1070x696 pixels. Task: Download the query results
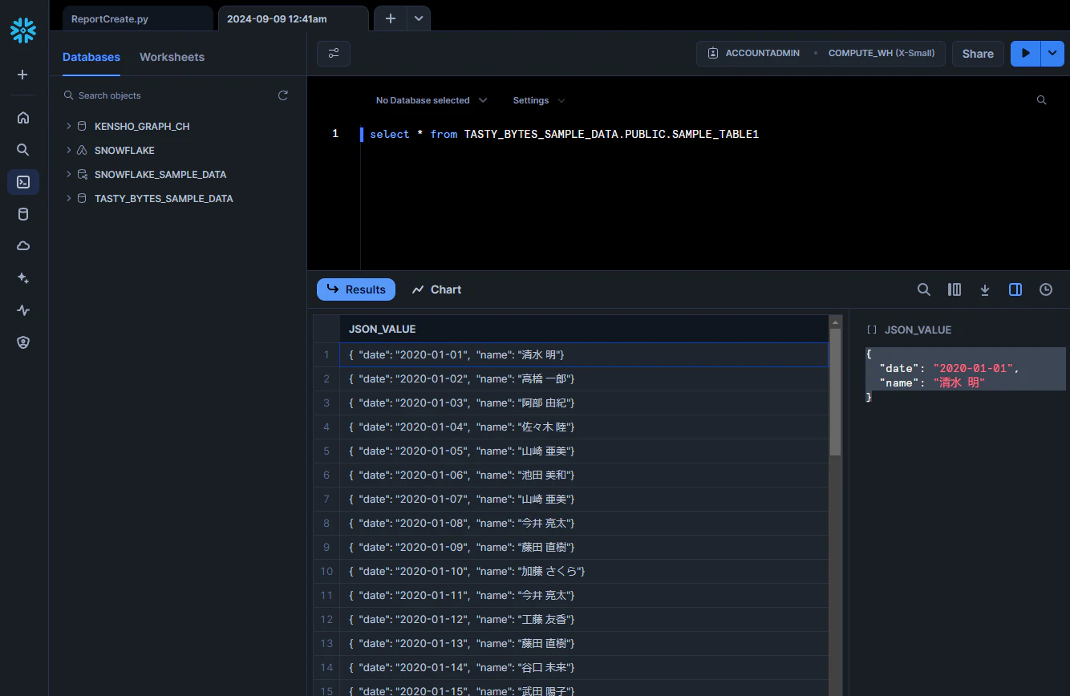(985, 289)
